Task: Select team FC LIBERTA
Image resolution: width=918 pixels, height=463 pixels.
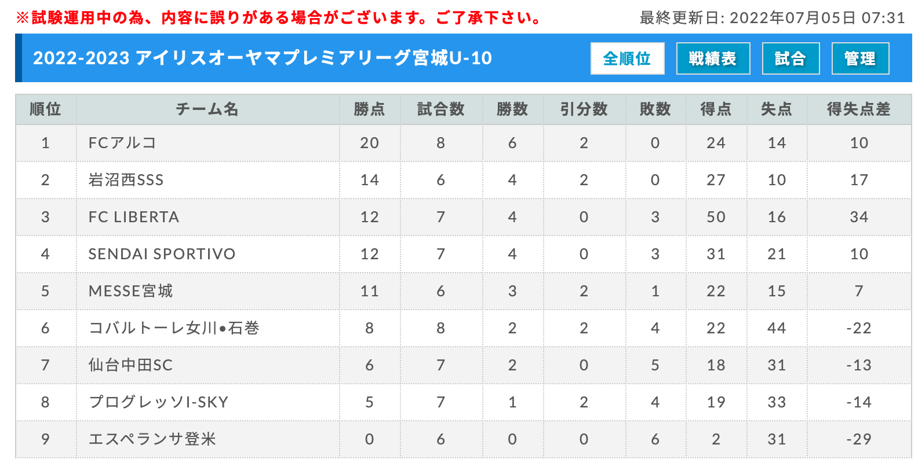Action: [x=134, y=217]
